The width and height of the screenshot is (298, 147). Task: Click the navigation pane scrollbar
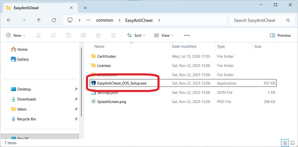pyautogui.click(x=82, y=82)
